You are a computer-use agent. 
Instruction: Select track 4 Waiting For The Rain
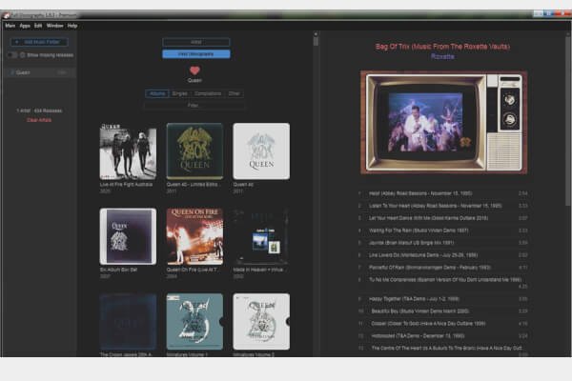click(443, 231)
